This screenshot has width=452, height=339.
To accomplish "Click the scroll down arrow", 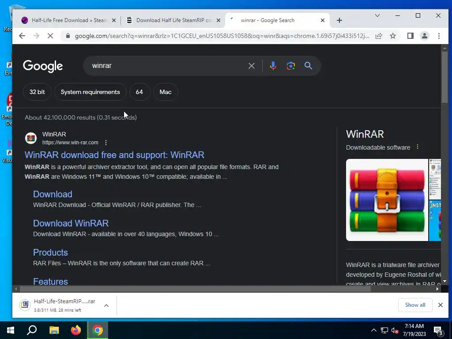I will click(444, 281).
